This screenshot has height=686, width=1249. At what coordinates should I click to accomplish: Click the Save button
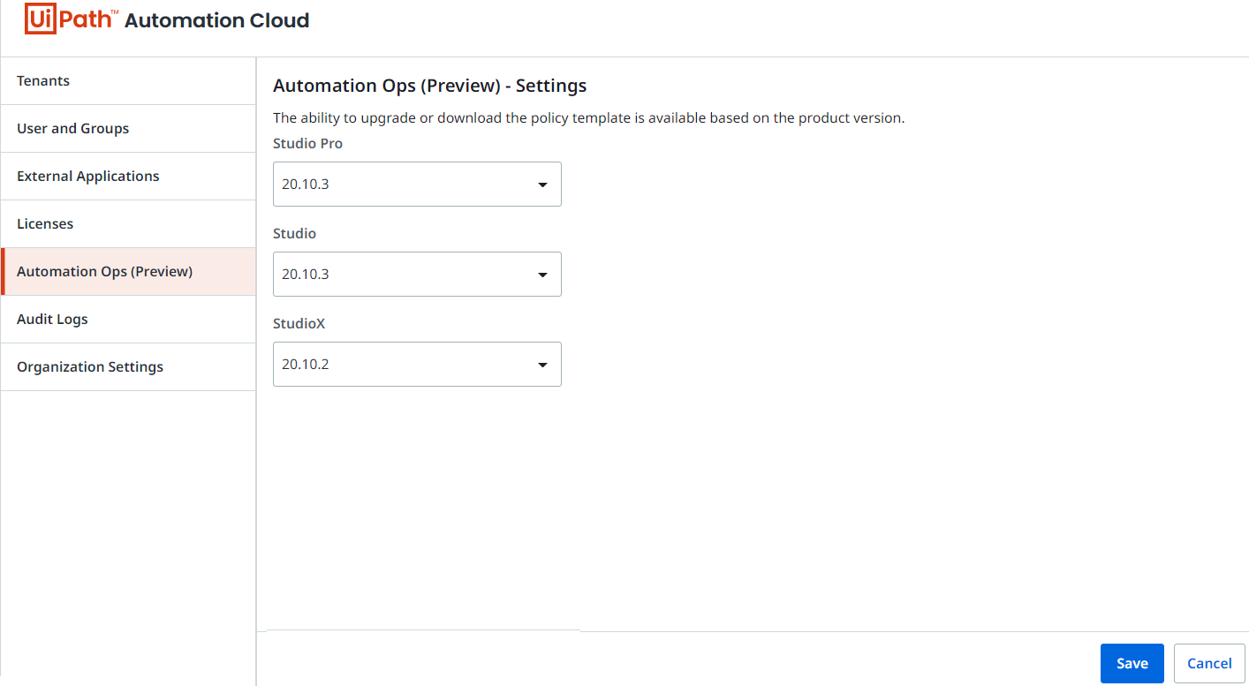pos(1132,664)
